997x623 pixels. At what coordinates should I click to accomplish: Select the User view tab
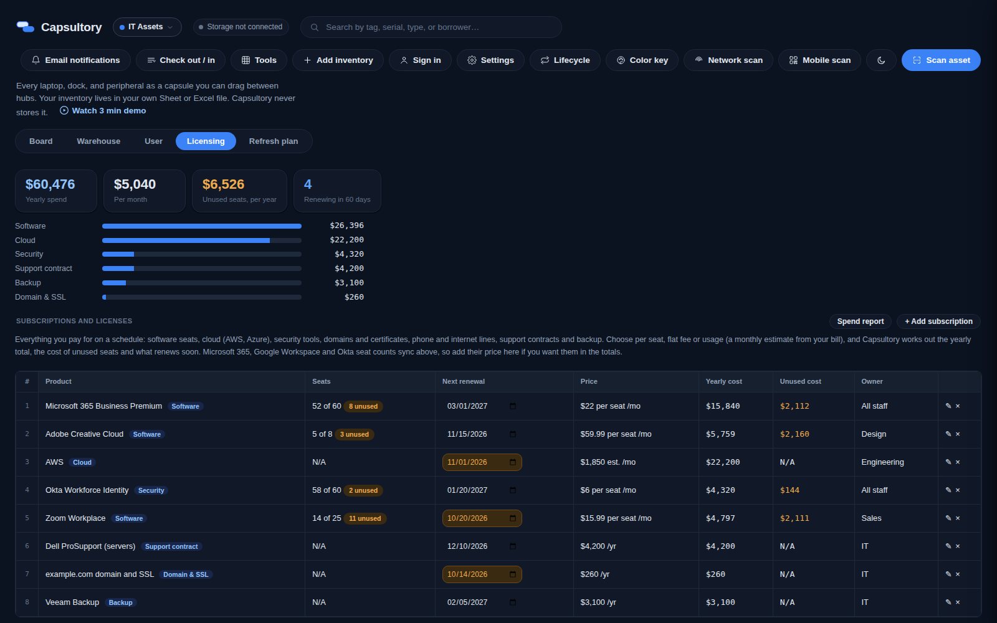click(x=153, y=141)
